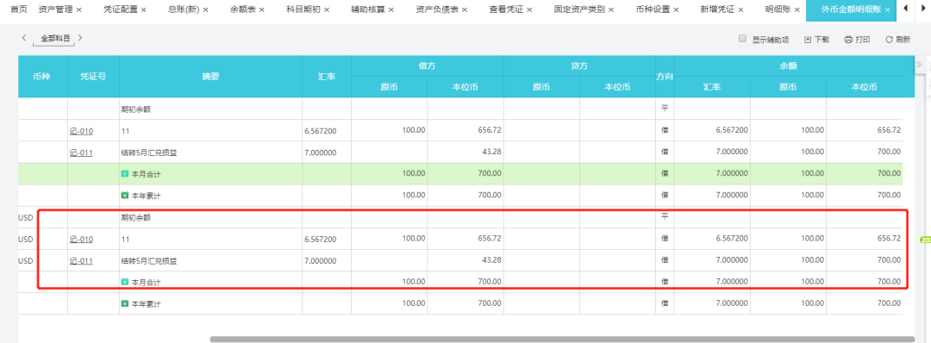
Task: Click the 汇率 column header
Action: click(327, 77)
